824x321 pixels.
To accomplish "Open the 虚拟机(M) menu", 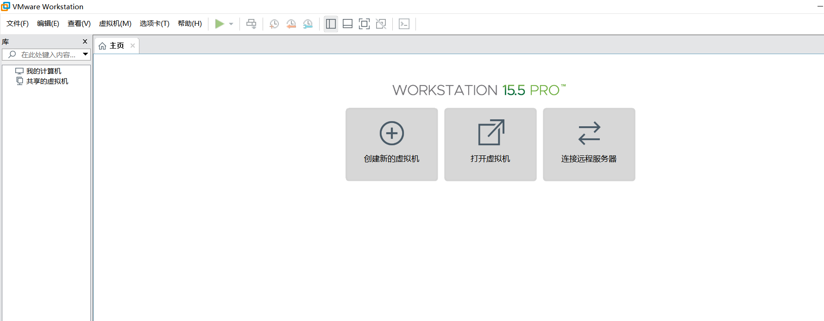I will click(115, 24).
